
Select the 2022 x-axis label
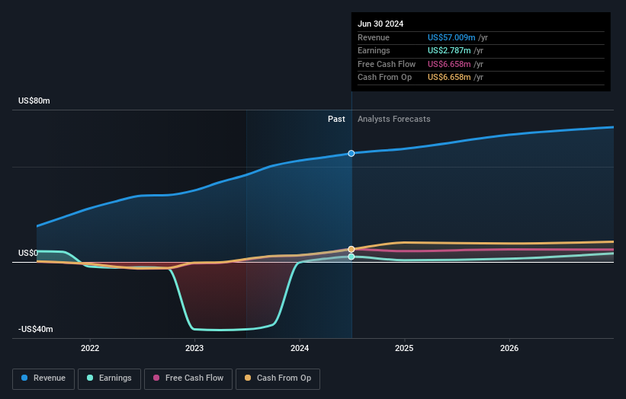coord(90,348)
